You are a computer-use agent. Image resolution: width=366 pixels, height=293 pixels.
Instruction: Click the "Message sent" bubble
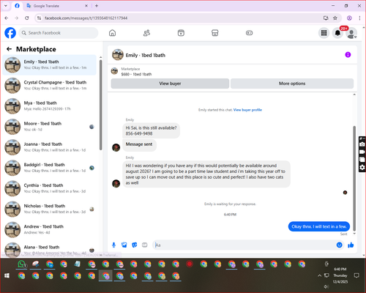click(139, 144)
